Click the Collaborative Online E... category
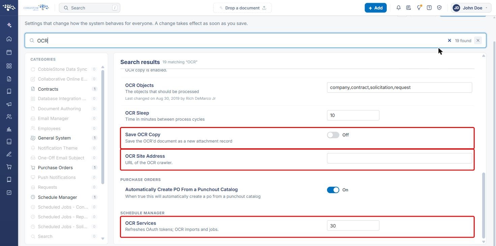The height and width of the screenshot is (246, 496). tap(64, 79)
